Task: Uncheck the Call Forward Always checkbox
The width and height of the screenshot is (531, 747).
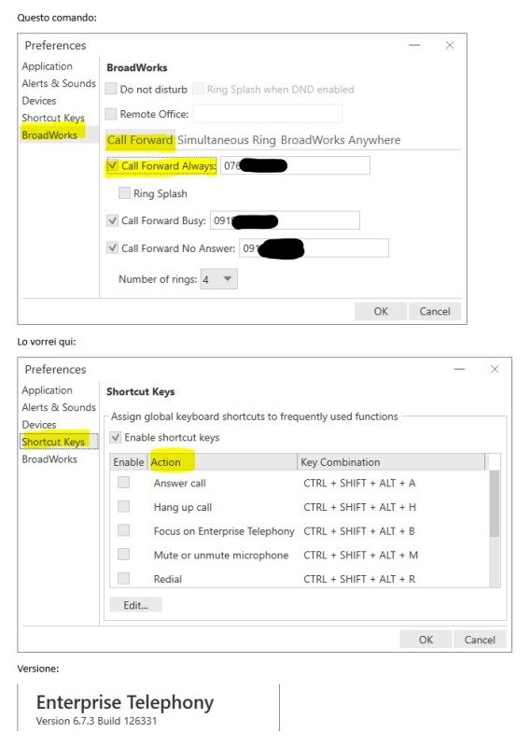Action: [112, 165]
